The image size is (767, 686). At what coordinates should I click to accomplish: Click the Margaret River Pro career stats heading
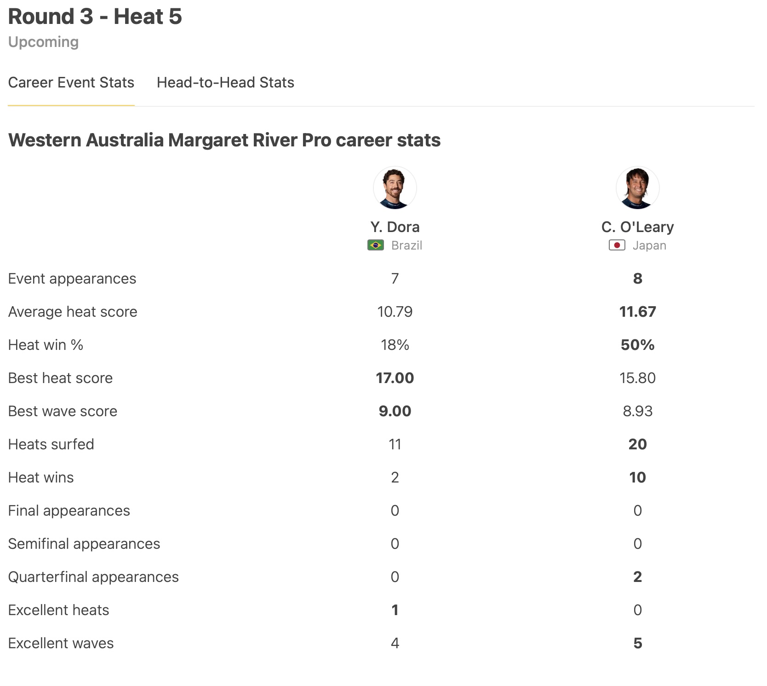point(224,140)
